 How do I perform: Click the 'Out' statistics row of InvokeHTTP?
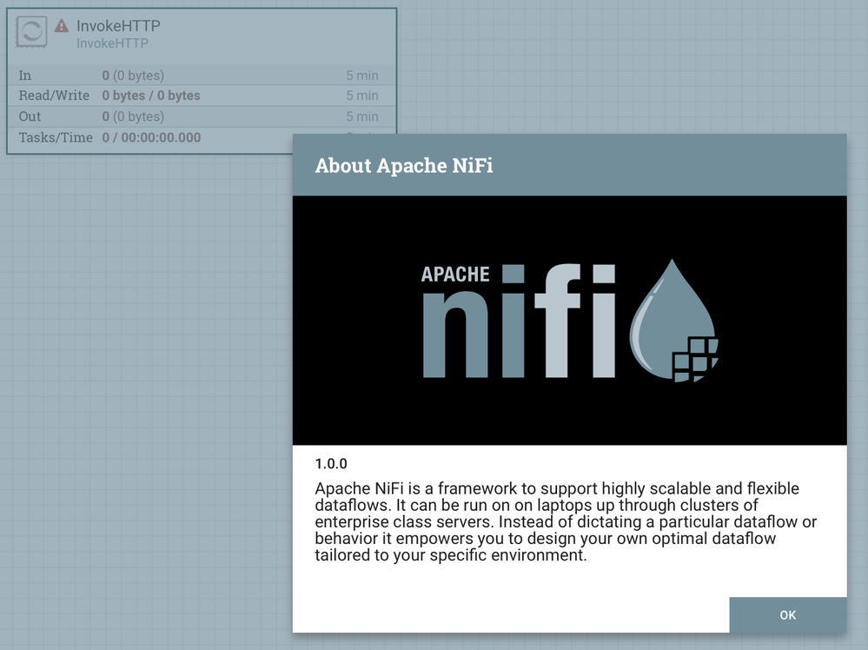click(x=202, y=116)
